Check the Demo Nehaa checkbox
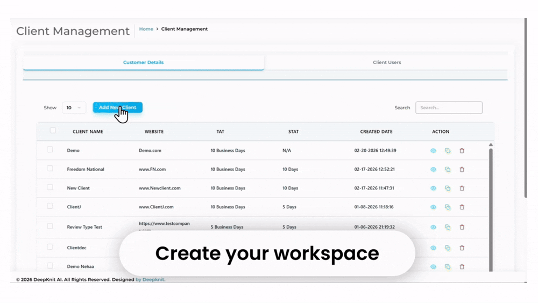The image size is (538, 303). 49,266
